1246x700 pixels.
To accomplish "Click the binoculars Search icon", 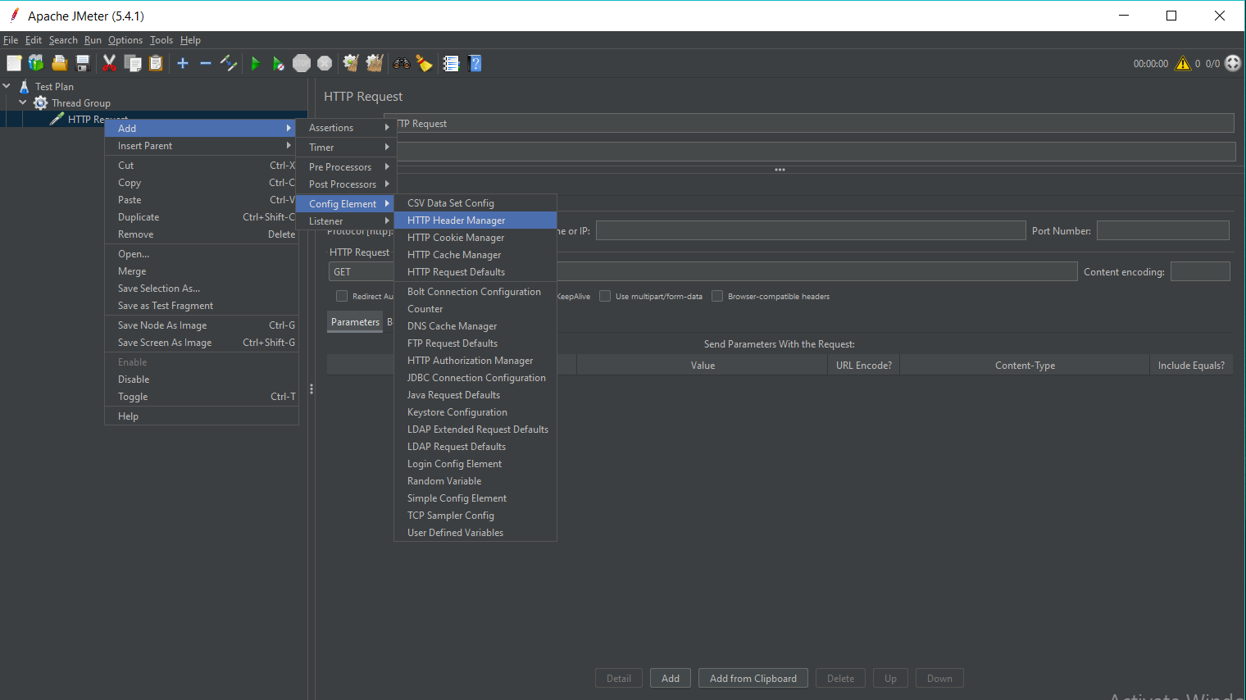I will pyautogui.click(x=402, y=63).
